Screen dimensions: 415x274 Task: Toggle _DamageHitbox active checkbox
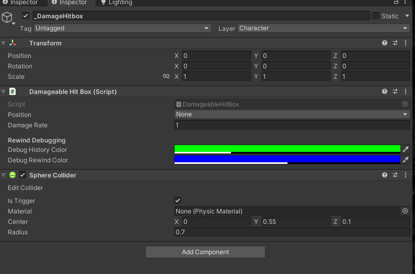point(26,16)
